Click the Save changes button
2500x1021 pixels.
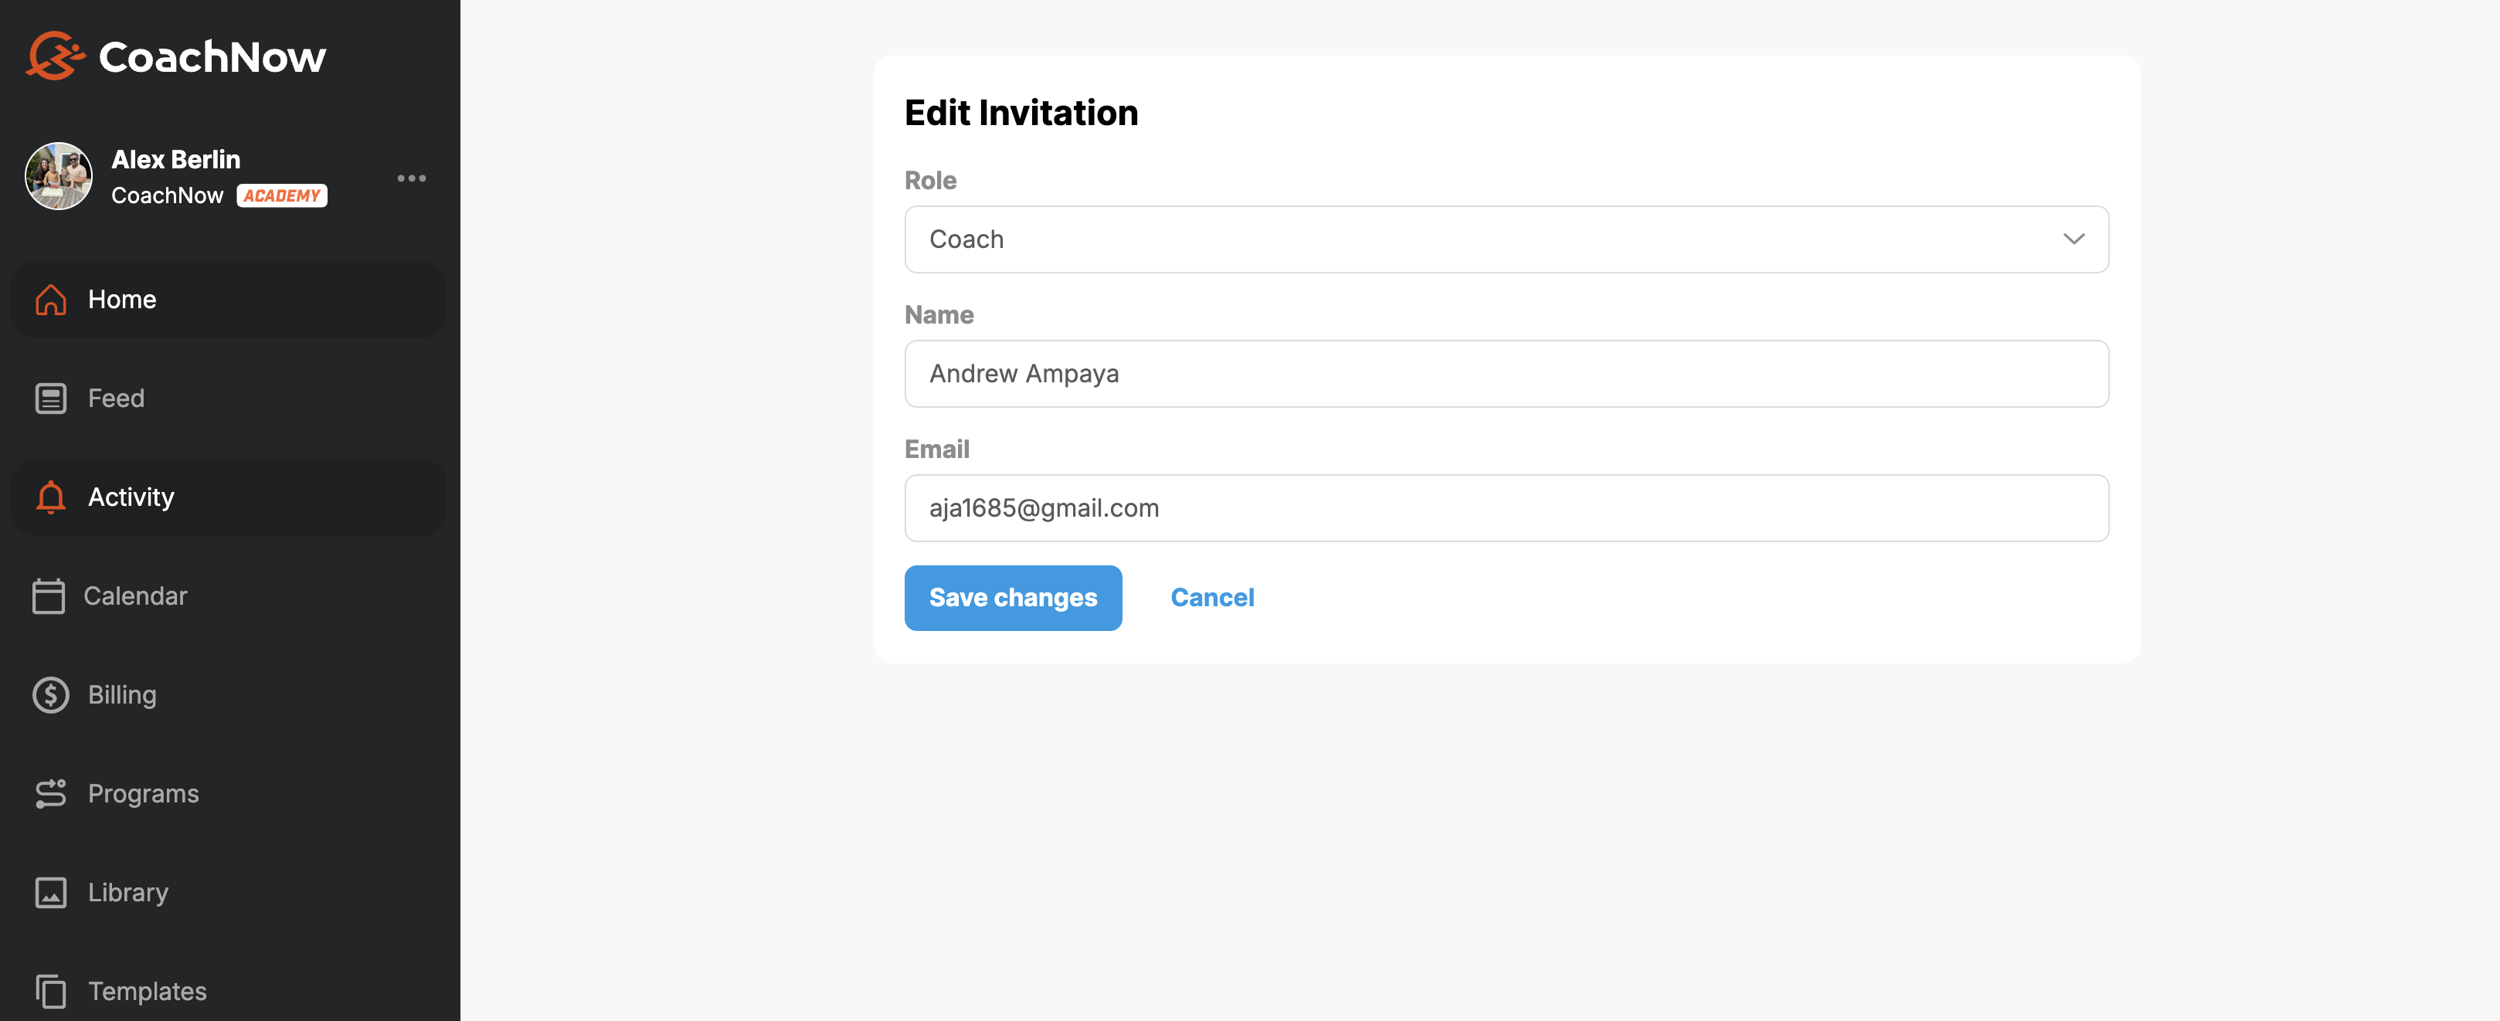click(x=1012, y=598)
